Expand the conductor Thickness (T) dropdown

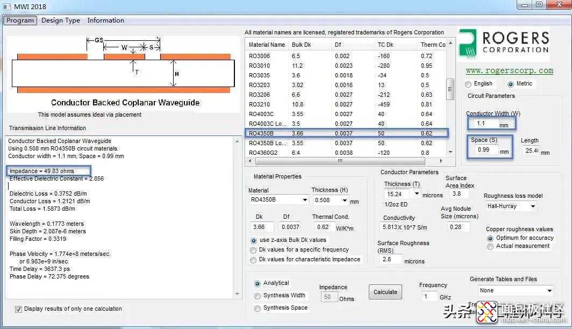point(416,194)
